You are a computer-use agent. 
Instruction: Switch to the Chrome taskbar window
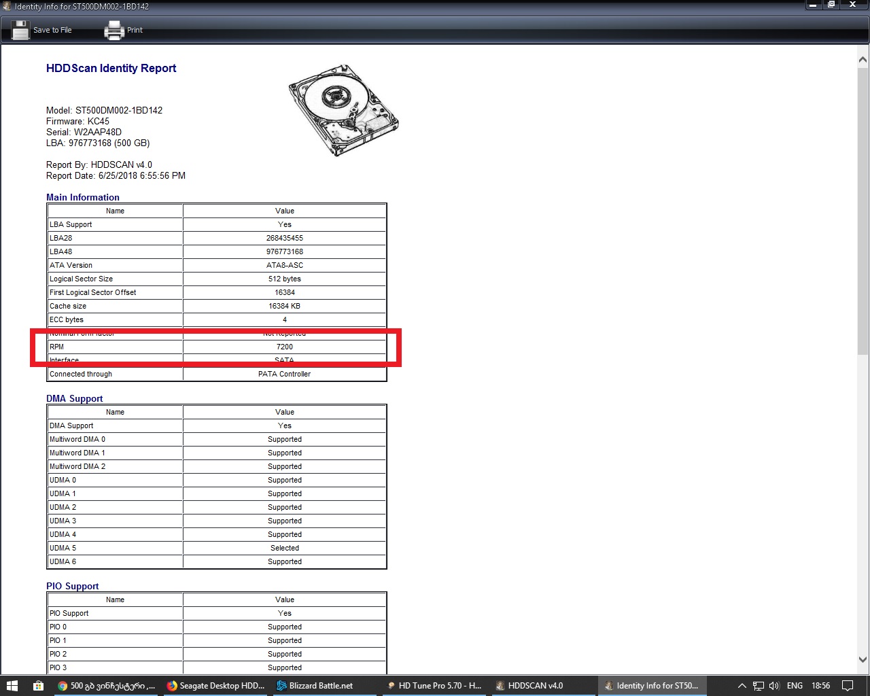coord(107,686)
